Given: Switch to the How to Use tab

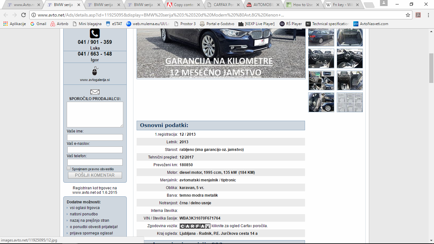Looking at the screenshot, I should click(x=303, y=5).
